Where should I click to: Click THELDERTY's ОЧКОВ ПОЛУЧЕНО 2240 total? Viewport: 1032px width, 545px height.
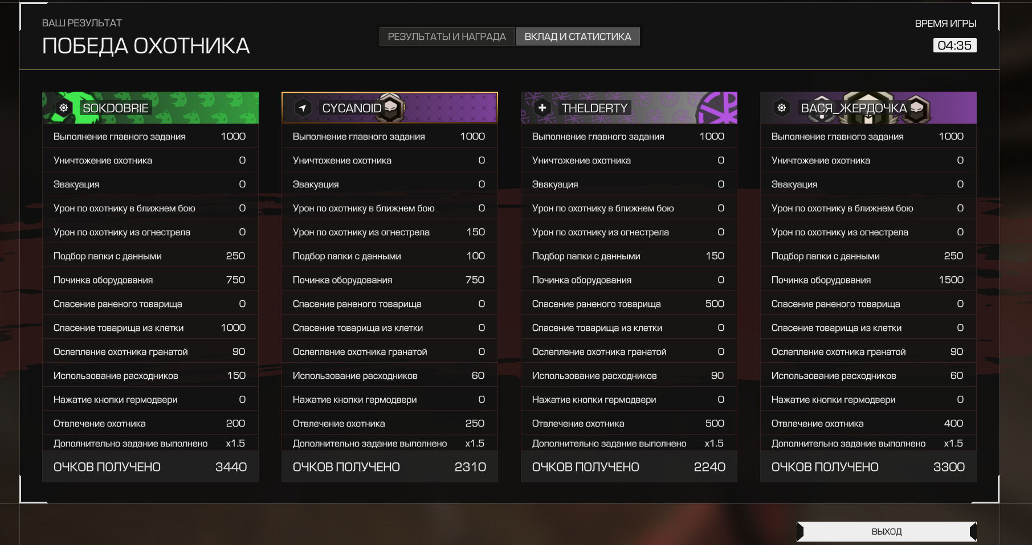(629, 467)
